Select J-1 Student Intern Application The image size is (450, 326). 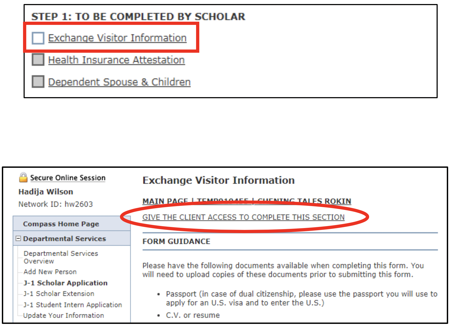[x=73, y=305]
